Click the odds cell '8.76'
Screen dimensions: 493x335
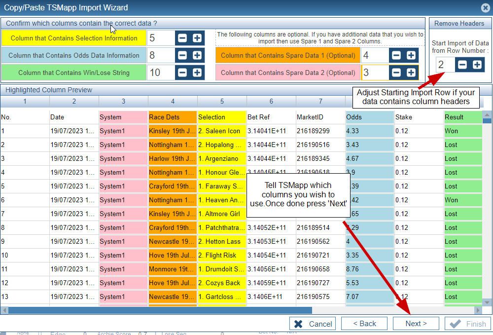370,269
